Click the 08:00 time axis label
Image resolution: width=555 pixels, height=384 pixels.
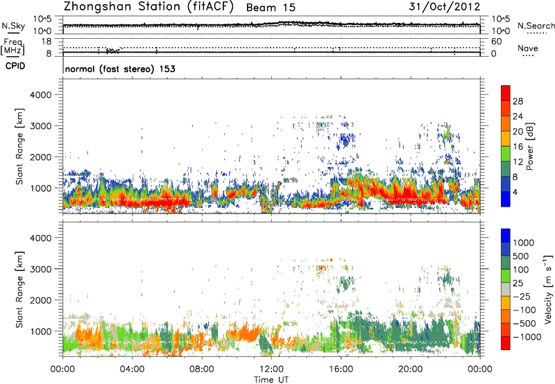[202, 369]
